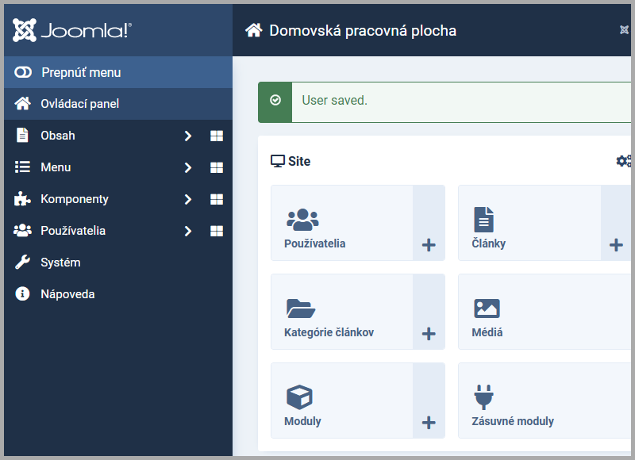Expand the Komponenty submenu chevron
The height and width of the screenshot is (460, 635).
pos(188,198)
